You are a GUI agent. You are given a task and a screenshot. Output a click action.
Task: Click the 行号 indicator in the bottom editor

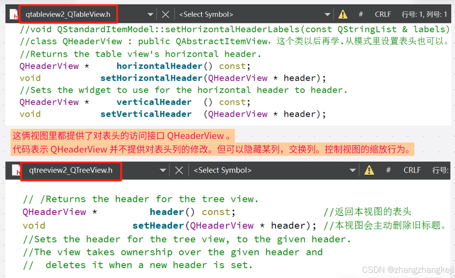[x=440, y=170]
